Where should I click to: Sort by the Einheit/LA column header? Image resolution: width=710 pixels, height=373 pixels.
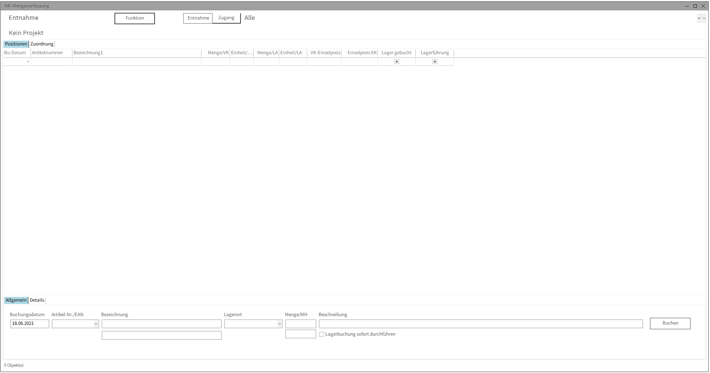click(x=293, y=53)
